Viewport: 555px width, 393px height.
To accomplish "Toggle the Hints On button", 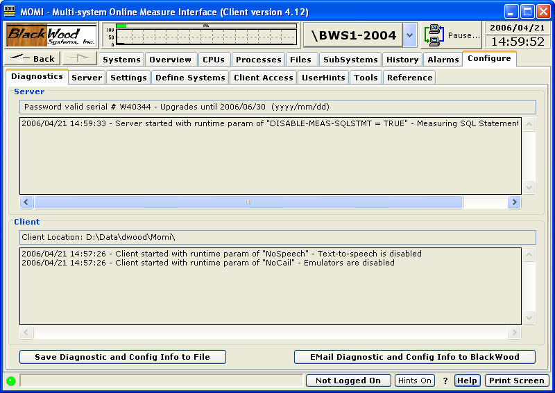I will (414, 381).
